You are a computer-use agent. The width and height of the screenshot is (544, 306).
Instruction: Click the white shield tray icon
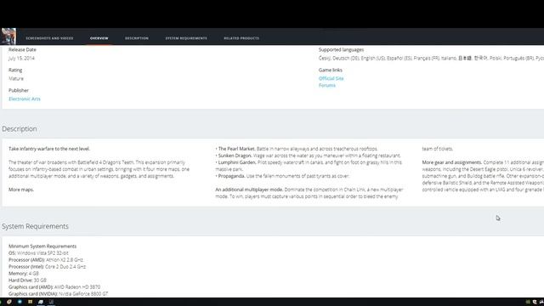pos(535,303)
